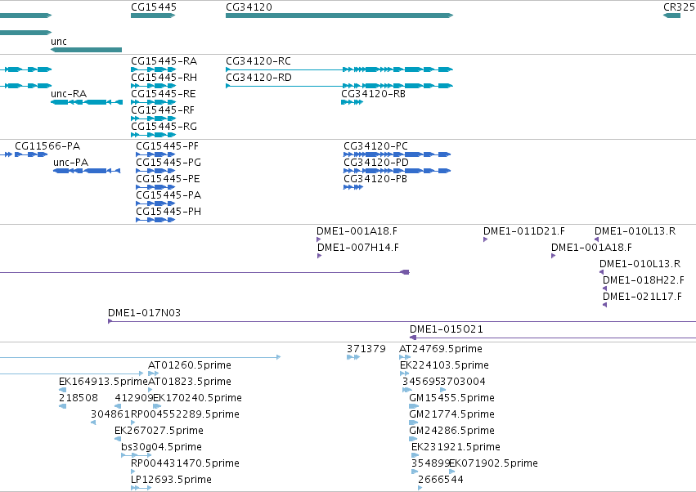696x492 pixels.
Task: Click protein label CG15445-PF
Action: pyautogui.click(x=167, y=146)
